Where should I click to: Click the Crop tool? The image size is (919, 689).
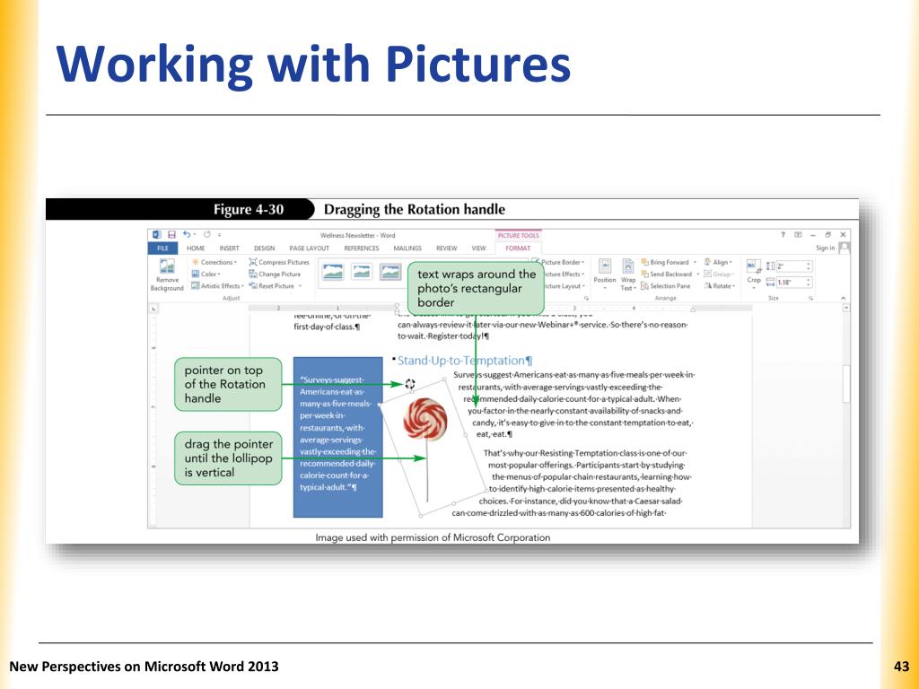coord(754,273)
